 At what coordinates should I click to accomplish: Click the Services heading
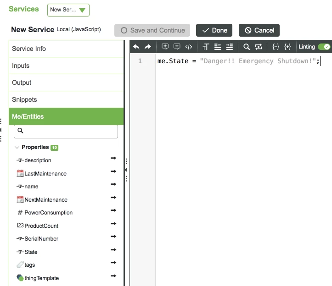click(x=24, y=9)
